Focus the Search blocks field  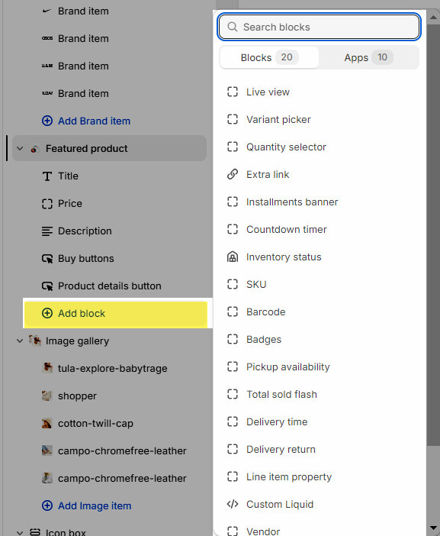tap(320, 27)
